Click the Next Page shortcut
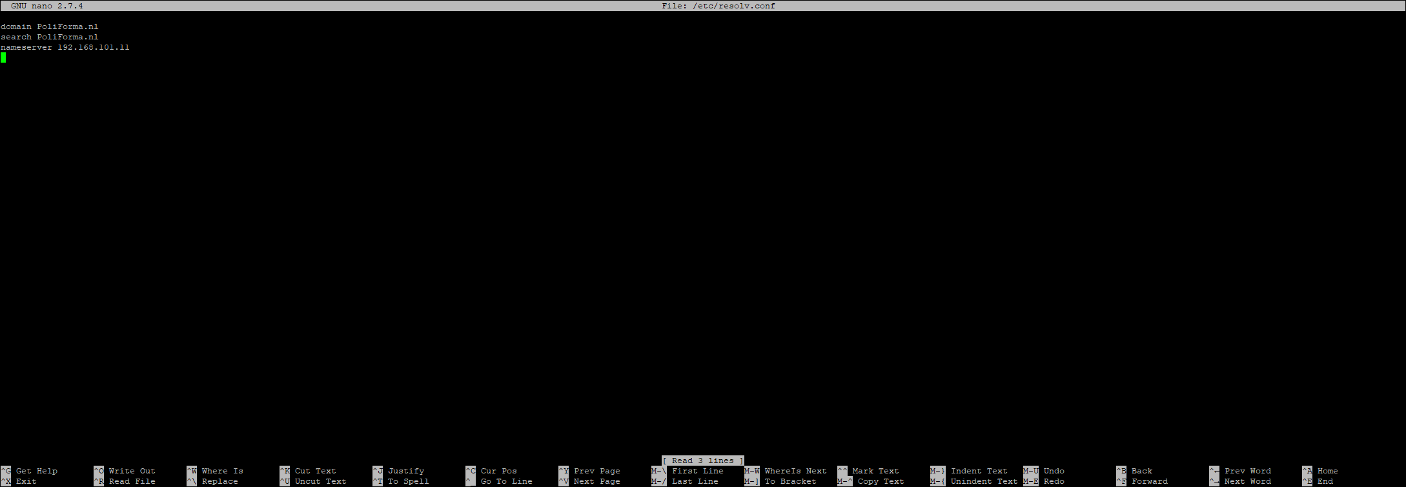Screen dimensions: 1406x487 (596, 481)
